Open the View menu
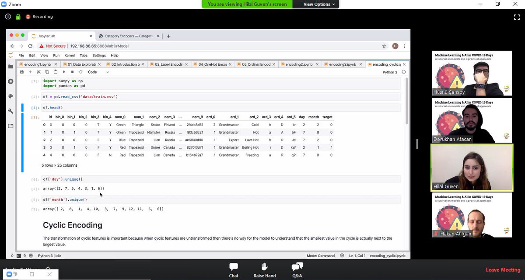This screenshot has height=280, width=525. click(44, 56)
